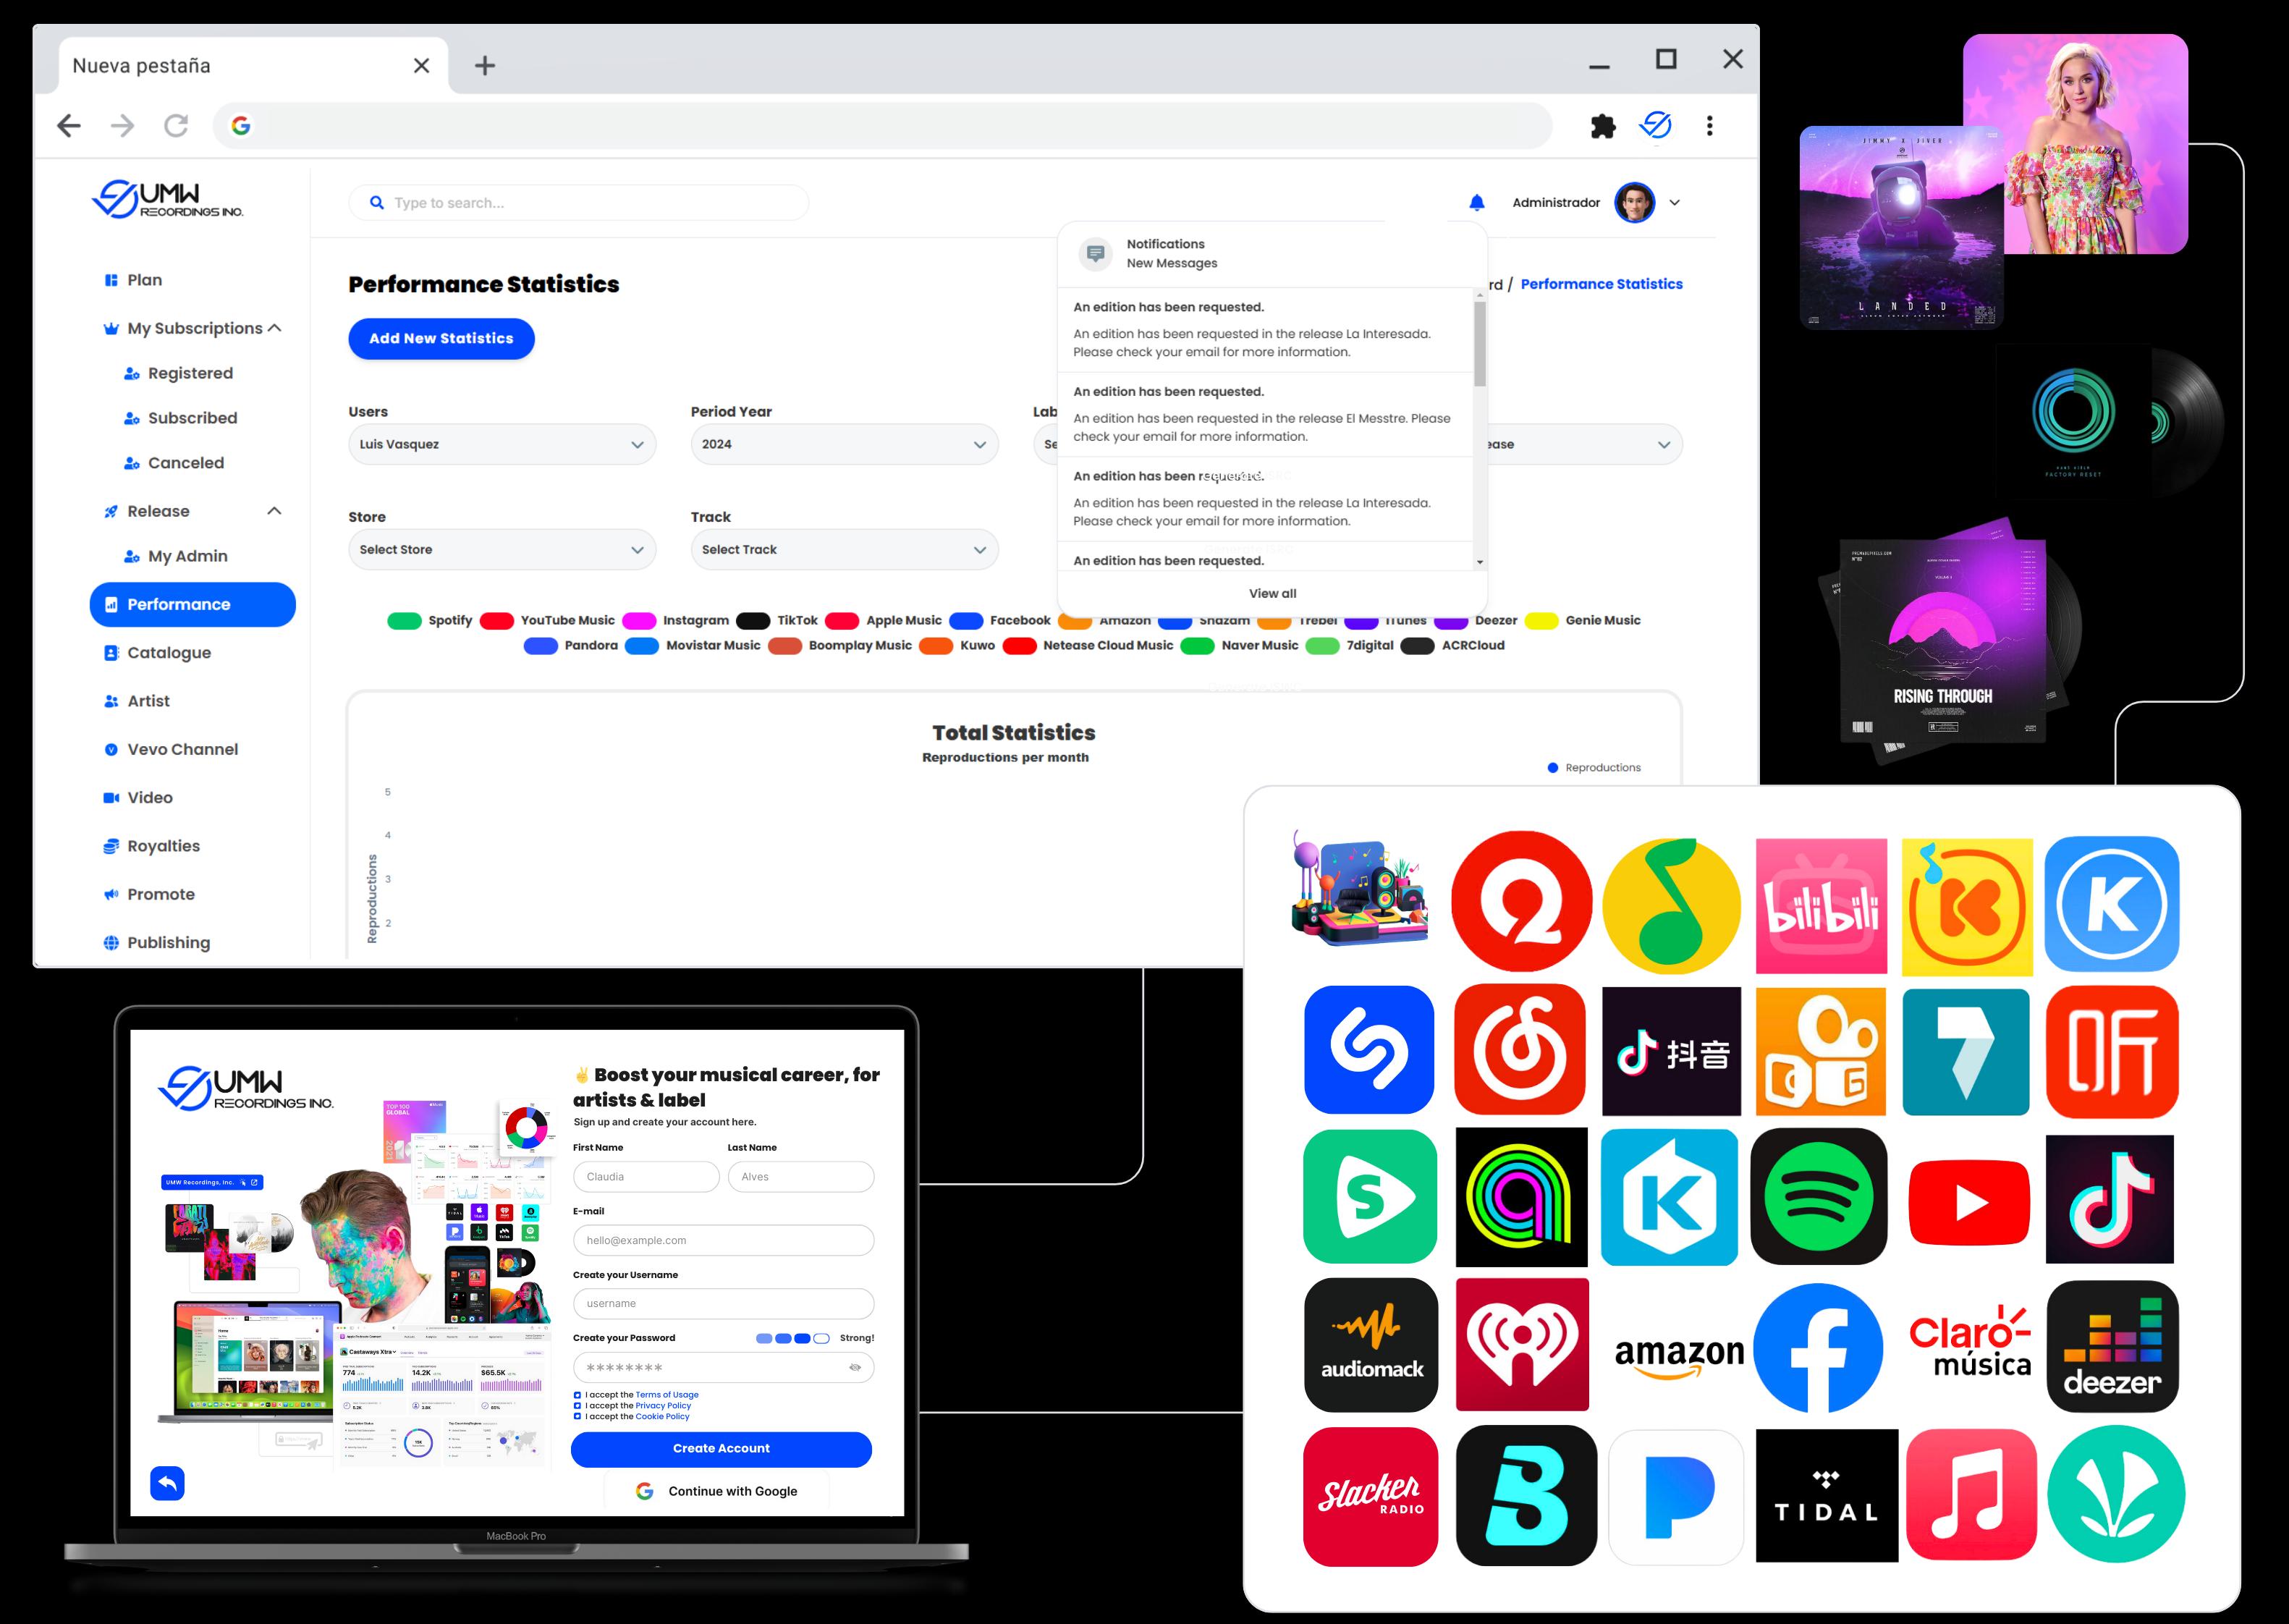Screen dimensions: 2289x1624
Task: Toggle TikTok legend series
Action: click(x=777, y=620)
